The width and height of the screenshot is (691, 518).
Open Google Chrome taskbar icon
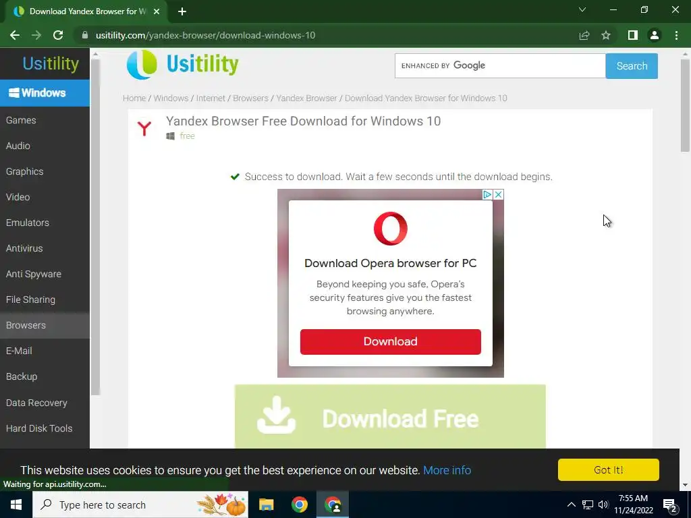point(299,505)
